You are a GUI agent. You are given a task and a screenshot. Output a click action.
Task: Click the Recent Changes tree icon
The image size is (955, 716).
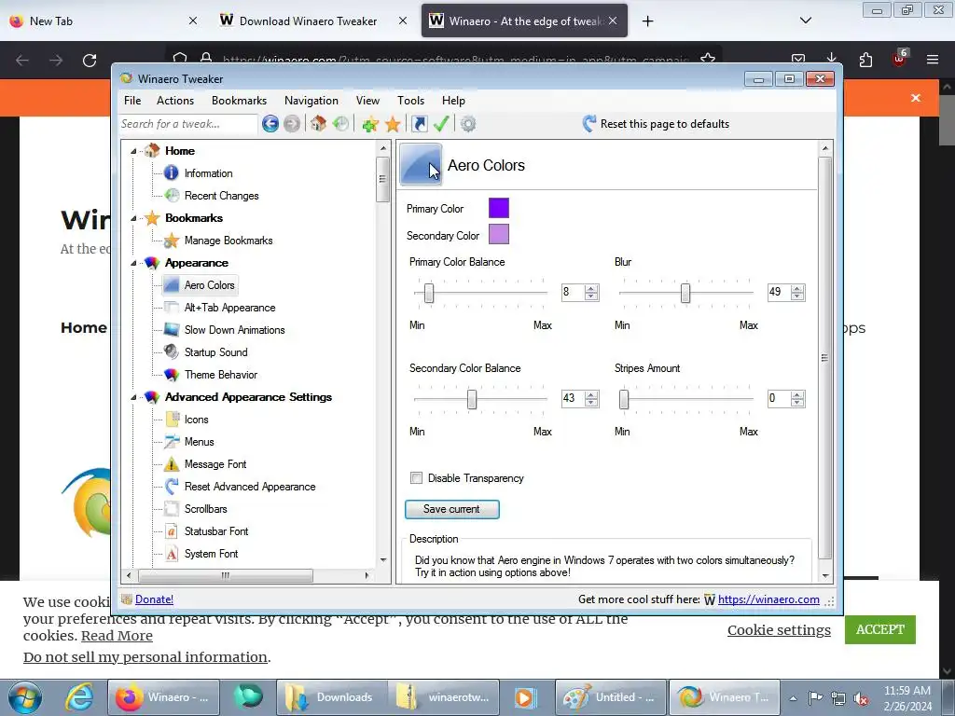point(172,196)
